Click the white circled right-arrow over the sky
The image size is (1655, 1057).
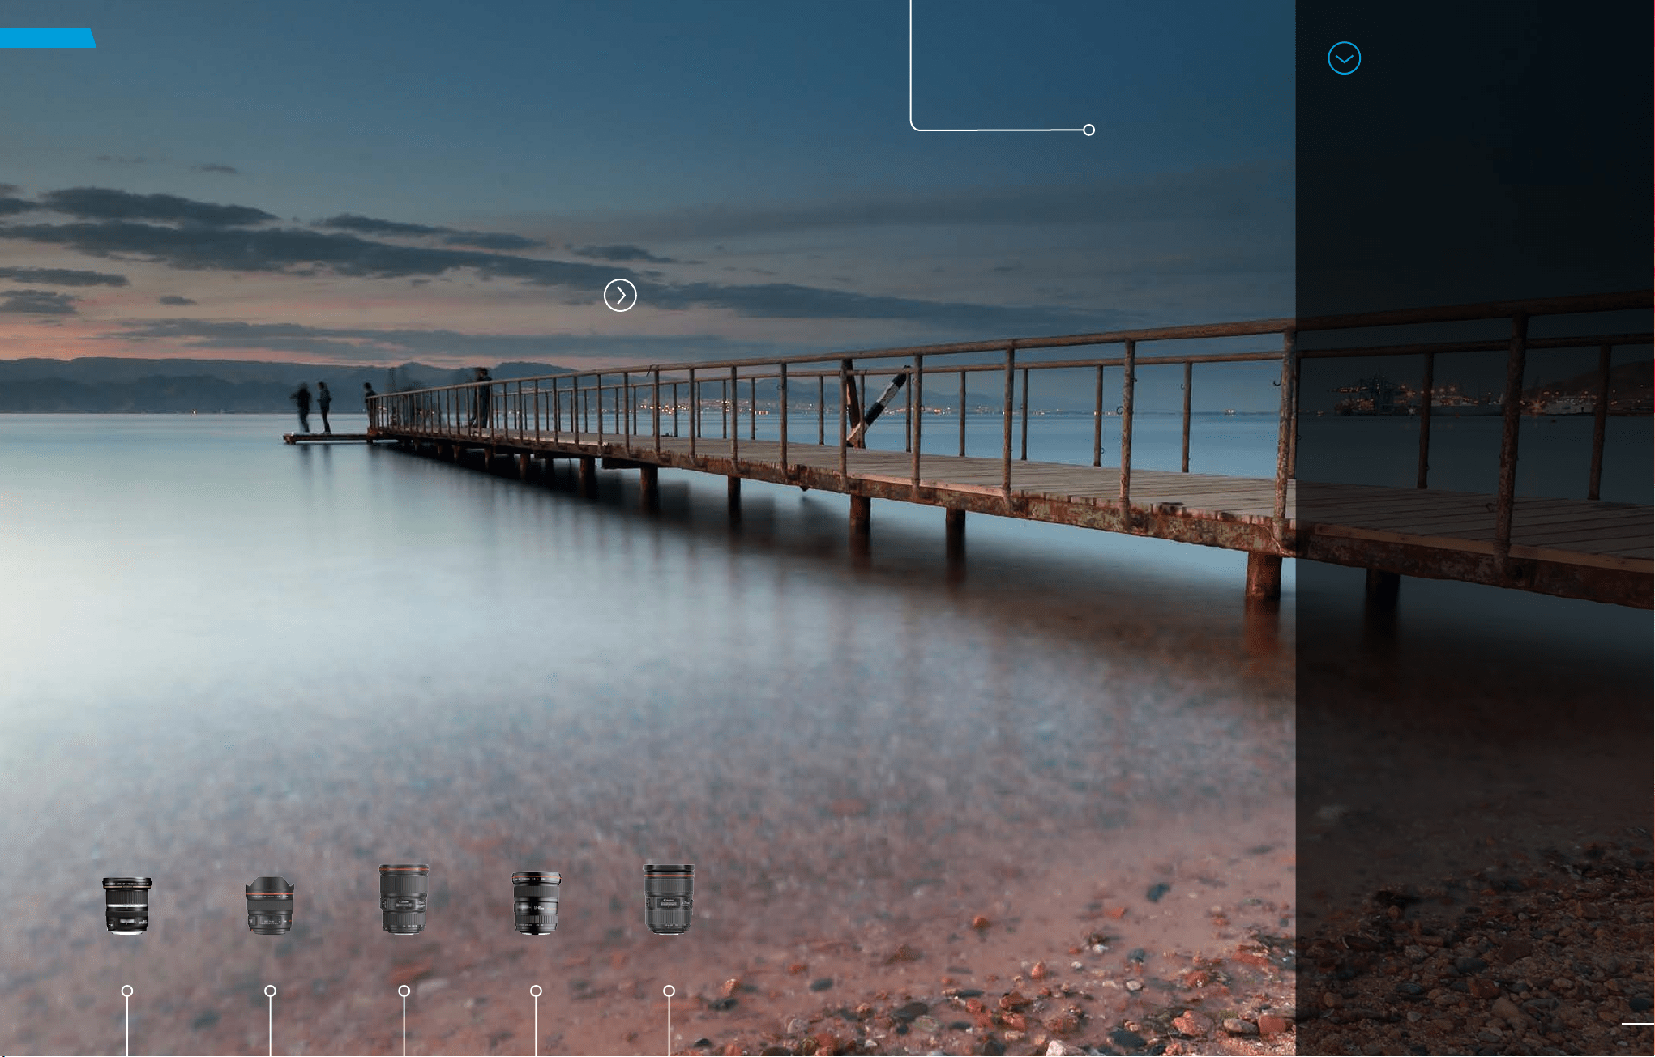tap(620, 295)
